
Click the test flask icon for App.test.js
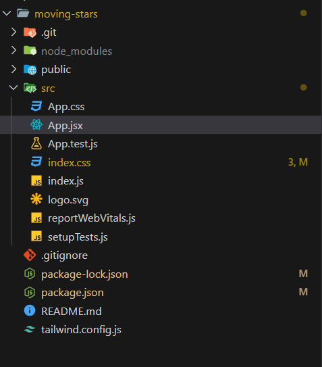[36, 143]
